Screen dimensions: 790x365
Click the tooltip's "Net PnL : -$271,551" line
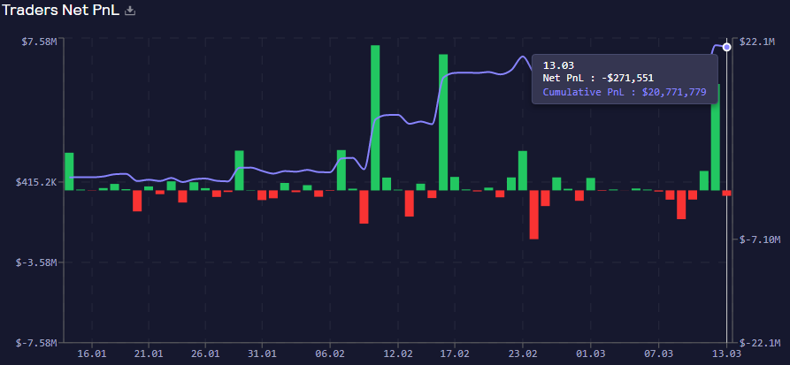pyautogui.click(x=598, y=78)
